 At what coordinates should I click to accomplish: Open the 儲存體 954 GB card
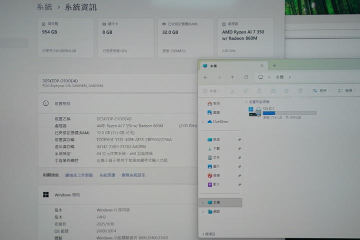tap(65, 37)
